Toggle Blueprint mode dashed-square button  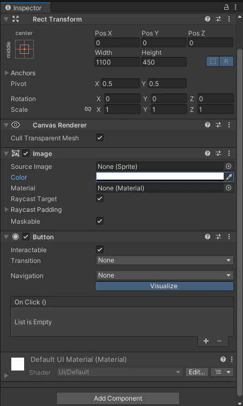213,62
